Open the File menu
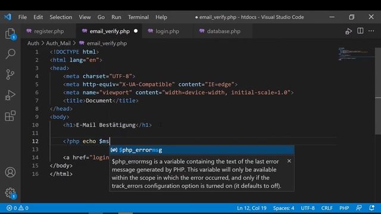The width and height of the screenshot is (381, 214). [x=23, y=17]
